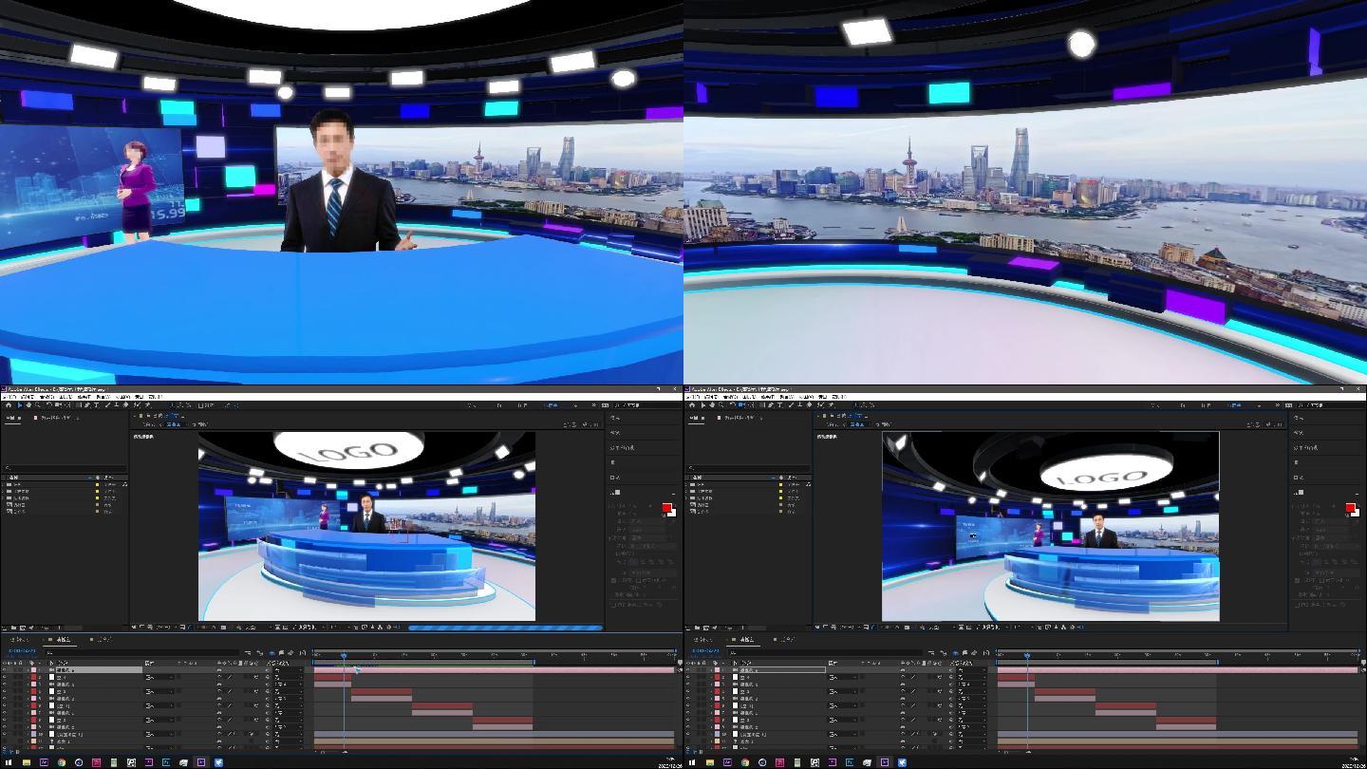Select the Selection tool in right After Effects window

[x=703, y=405]
